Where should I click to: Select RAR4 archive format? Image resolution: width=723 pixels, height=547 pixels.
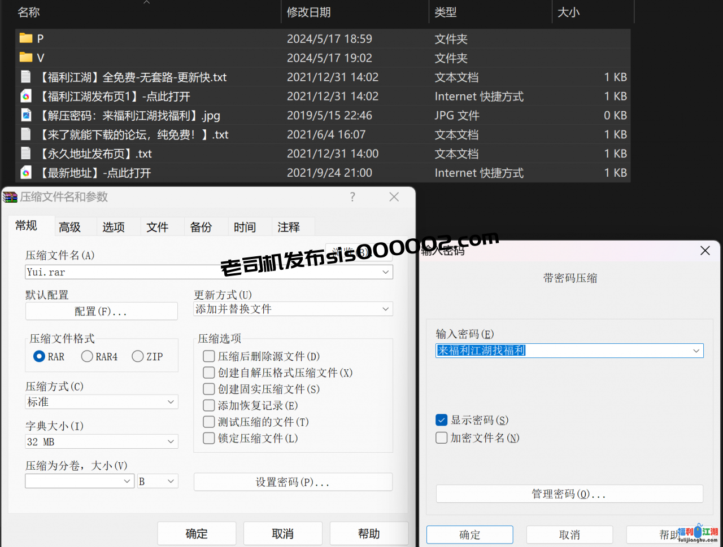pyautogui.click(x=87, y=356)
